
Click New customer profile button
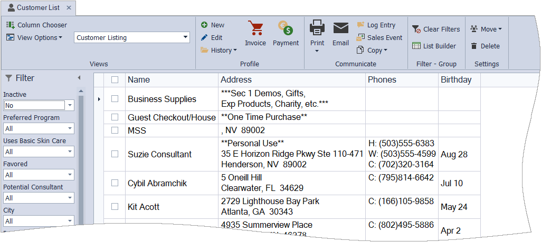213,25
